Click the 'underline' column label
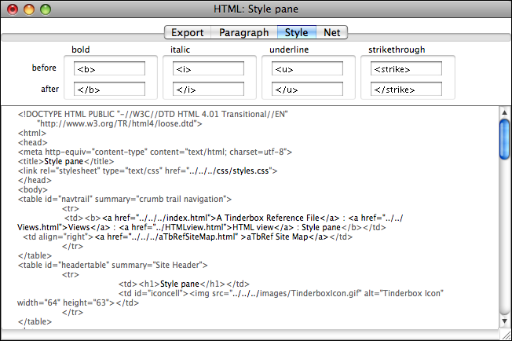 click(x=289, y=49)
